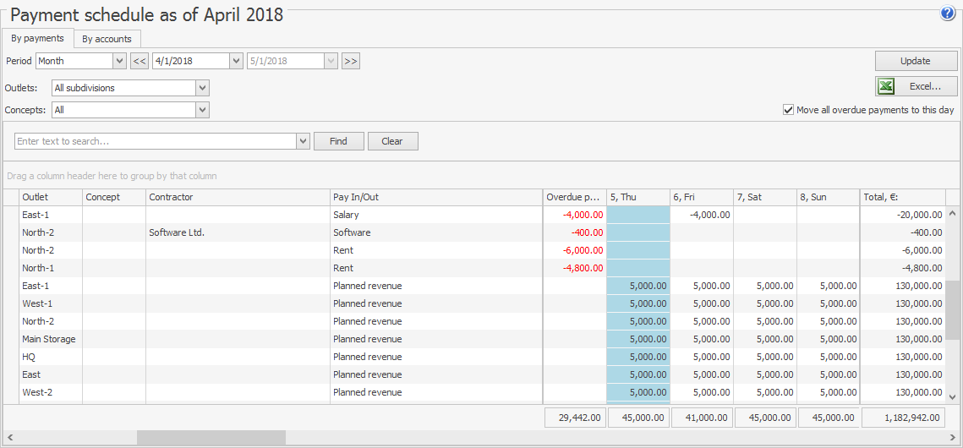The width and height of the screenshot is (963, 448).
Task: Select the By payments tab
Action: [x=37, y=38]
